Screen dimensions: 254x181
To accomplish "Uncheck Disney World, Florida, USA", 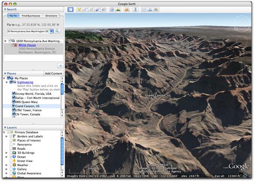I will (x=13, y=94).
